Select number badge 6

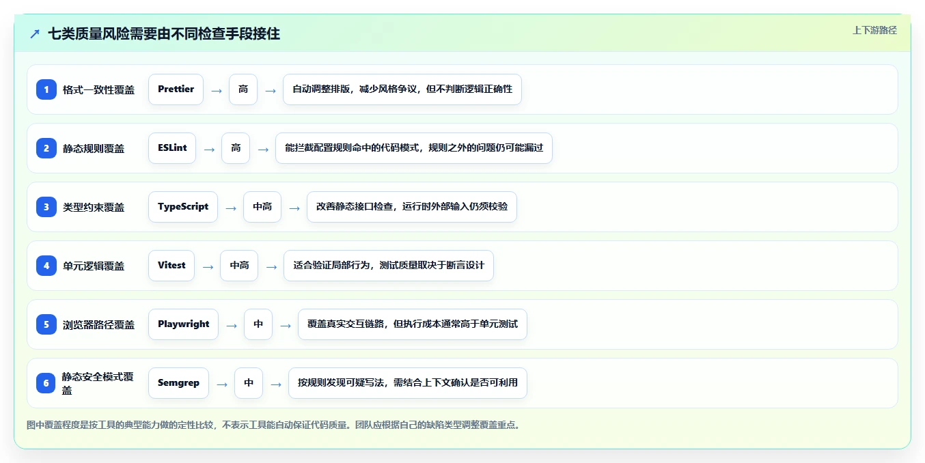pyautogui.click(x=46, y=383)
